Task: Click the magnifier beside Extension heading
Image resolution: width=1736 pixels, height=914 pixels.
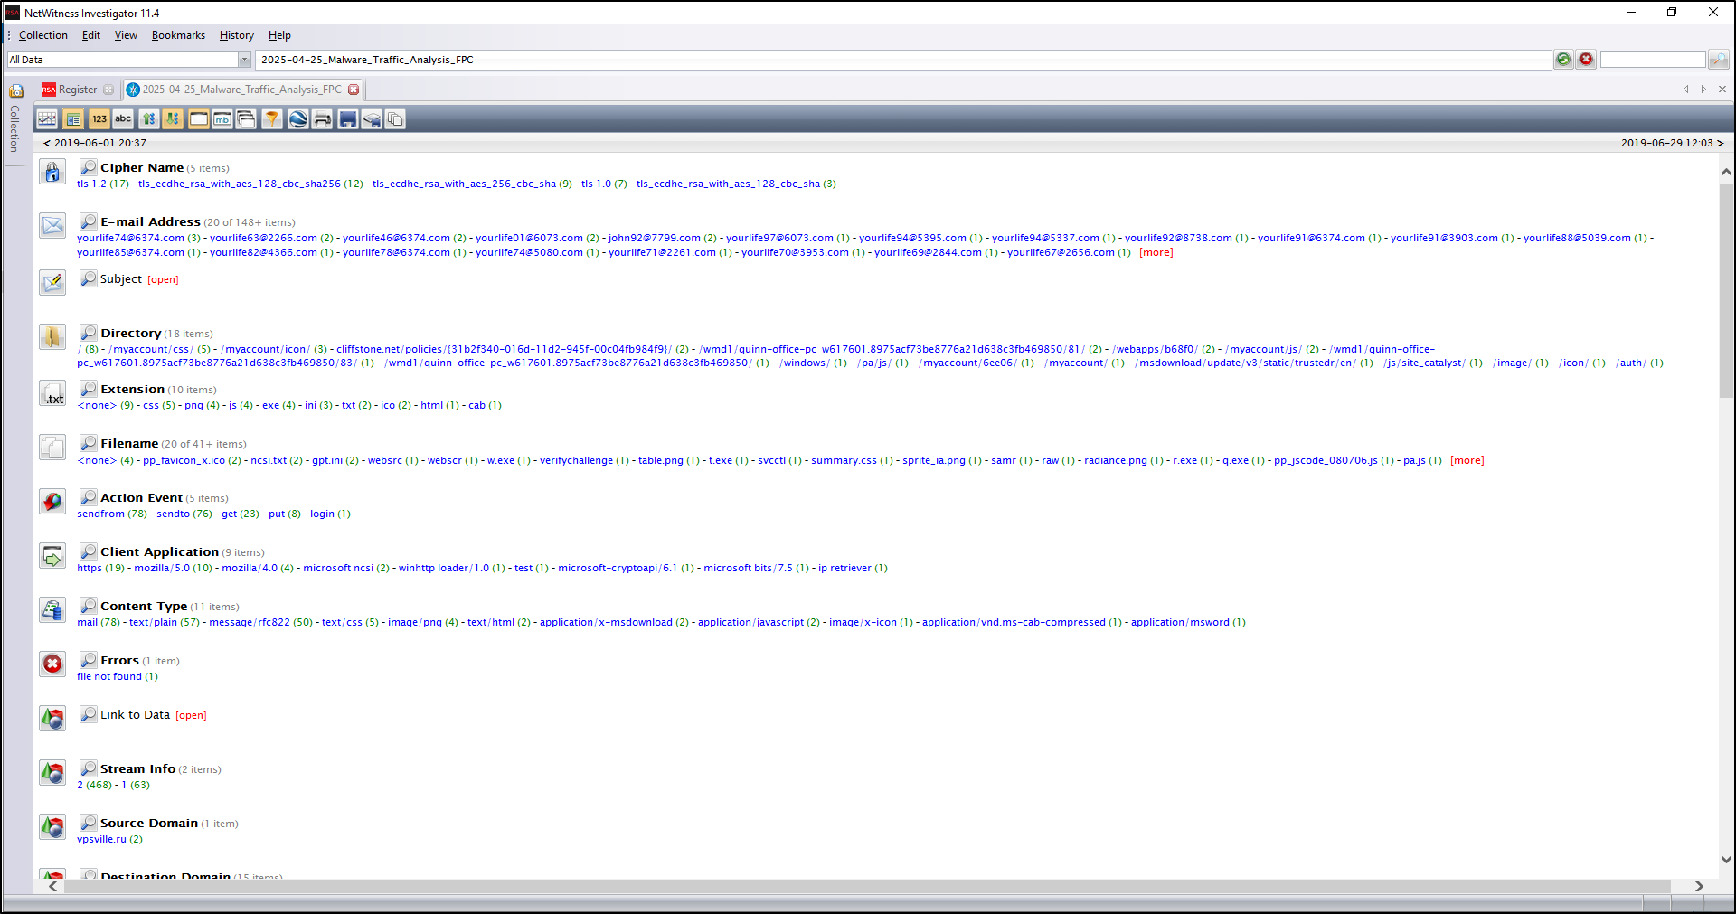Action: 89,389
